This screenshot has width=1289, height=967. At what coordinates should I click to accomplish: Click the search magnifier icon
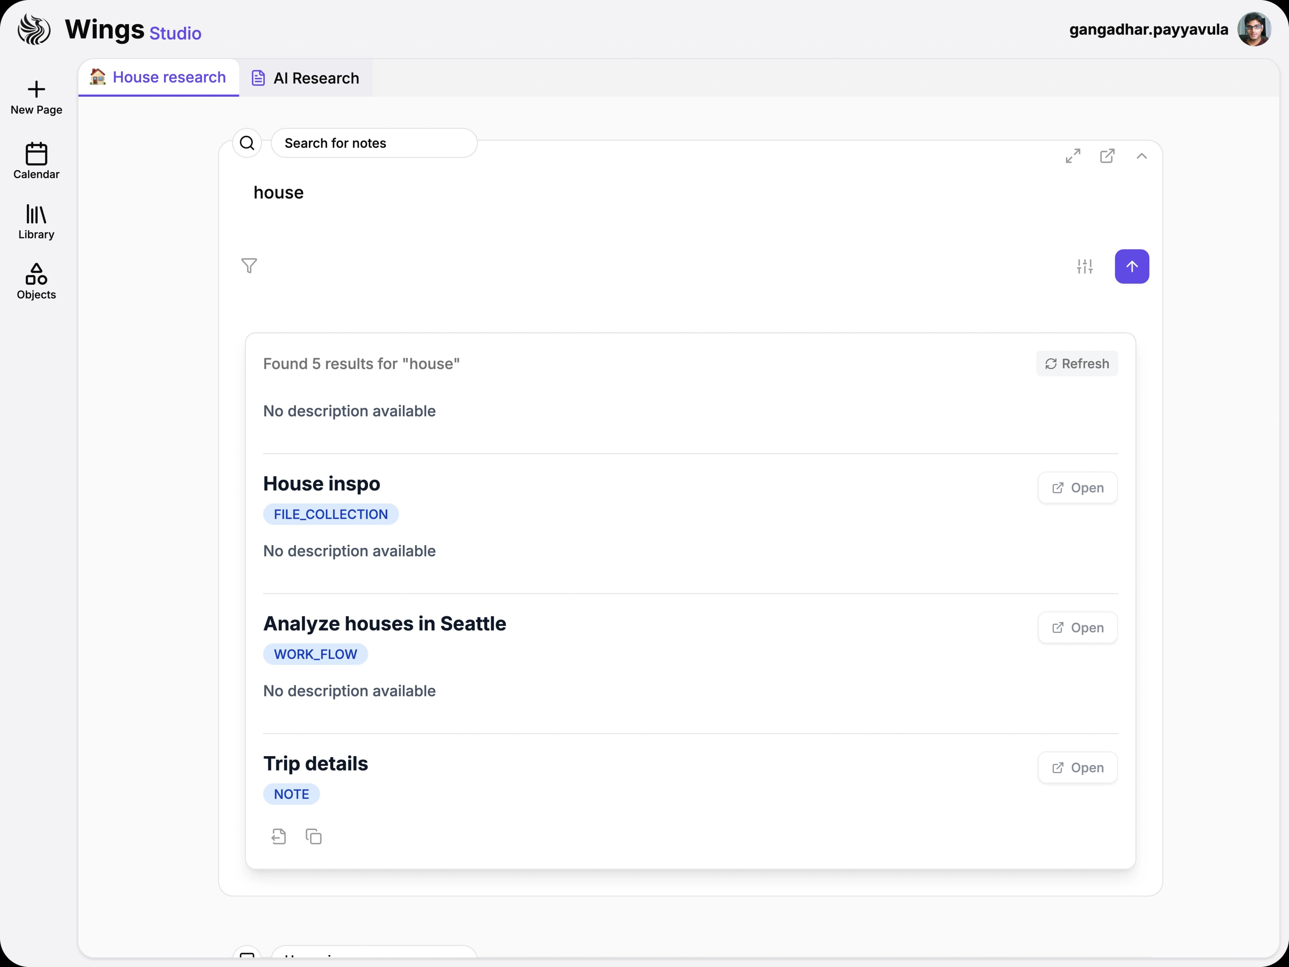247,143
